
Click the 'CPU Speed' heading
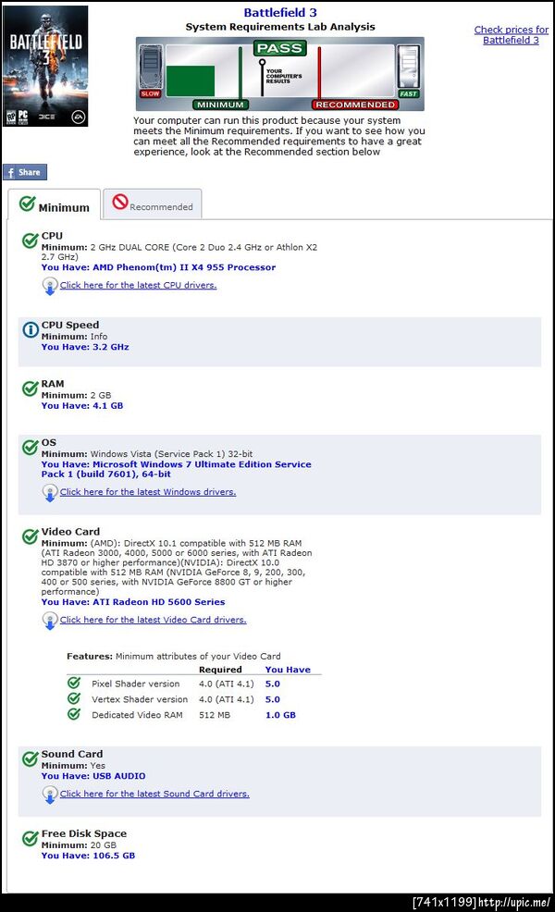pos(70,326)
